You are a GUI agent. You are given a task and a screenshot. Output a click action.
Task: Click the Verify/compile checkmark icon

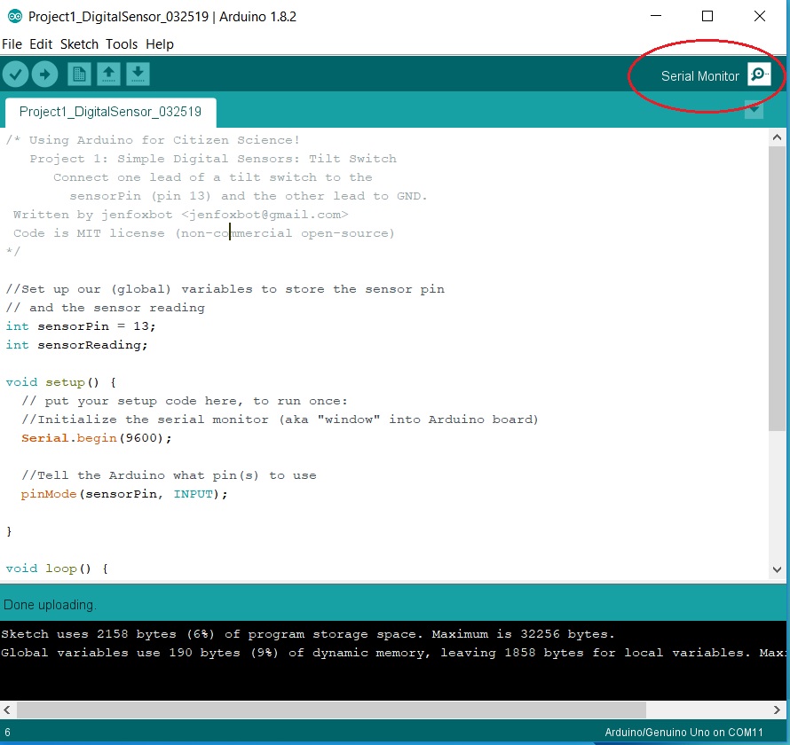[x=15, y=74]
